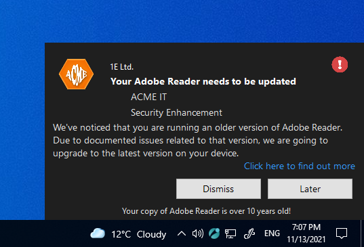Click the notification title about Adobe Reader

point(203,81)
